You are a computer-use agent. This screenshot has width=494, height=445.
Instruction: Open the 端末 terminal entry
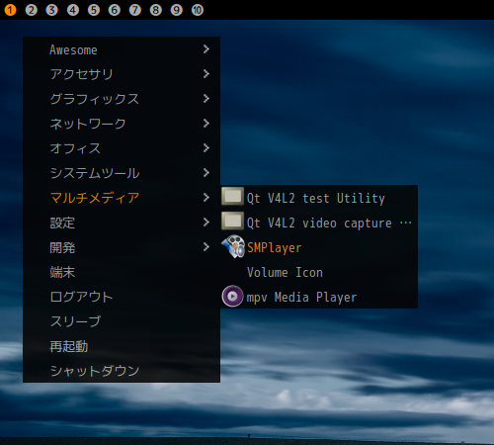pyautogui.click(x=122, y=272)
